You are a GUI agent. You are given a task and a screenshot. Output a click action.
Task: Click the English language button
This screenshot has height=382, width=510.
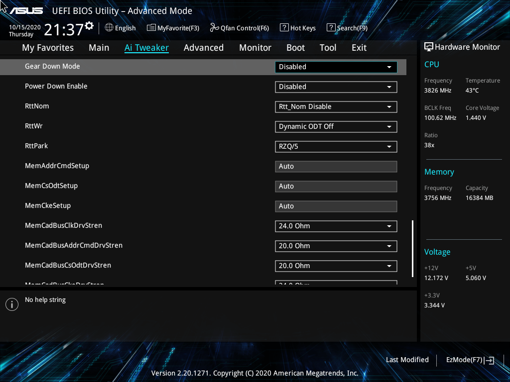[x=121, y=28]
